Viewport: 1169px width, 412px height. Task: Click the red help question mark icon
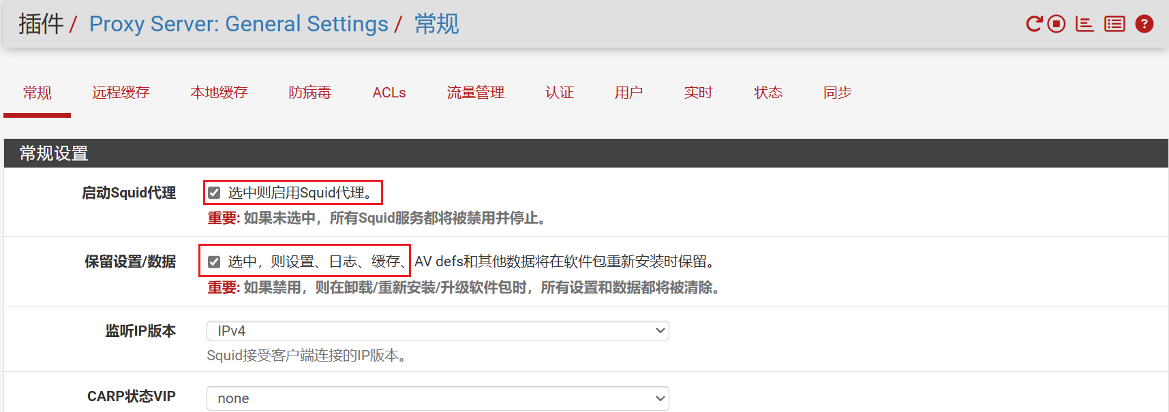(1144, 24)
